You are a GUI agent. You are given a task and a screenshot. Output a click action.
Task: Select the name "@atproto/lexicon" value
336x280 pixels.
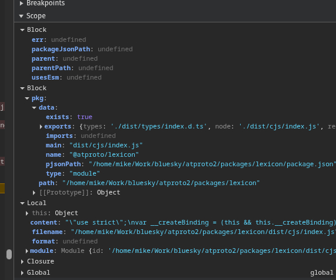[x=104, y=155]
